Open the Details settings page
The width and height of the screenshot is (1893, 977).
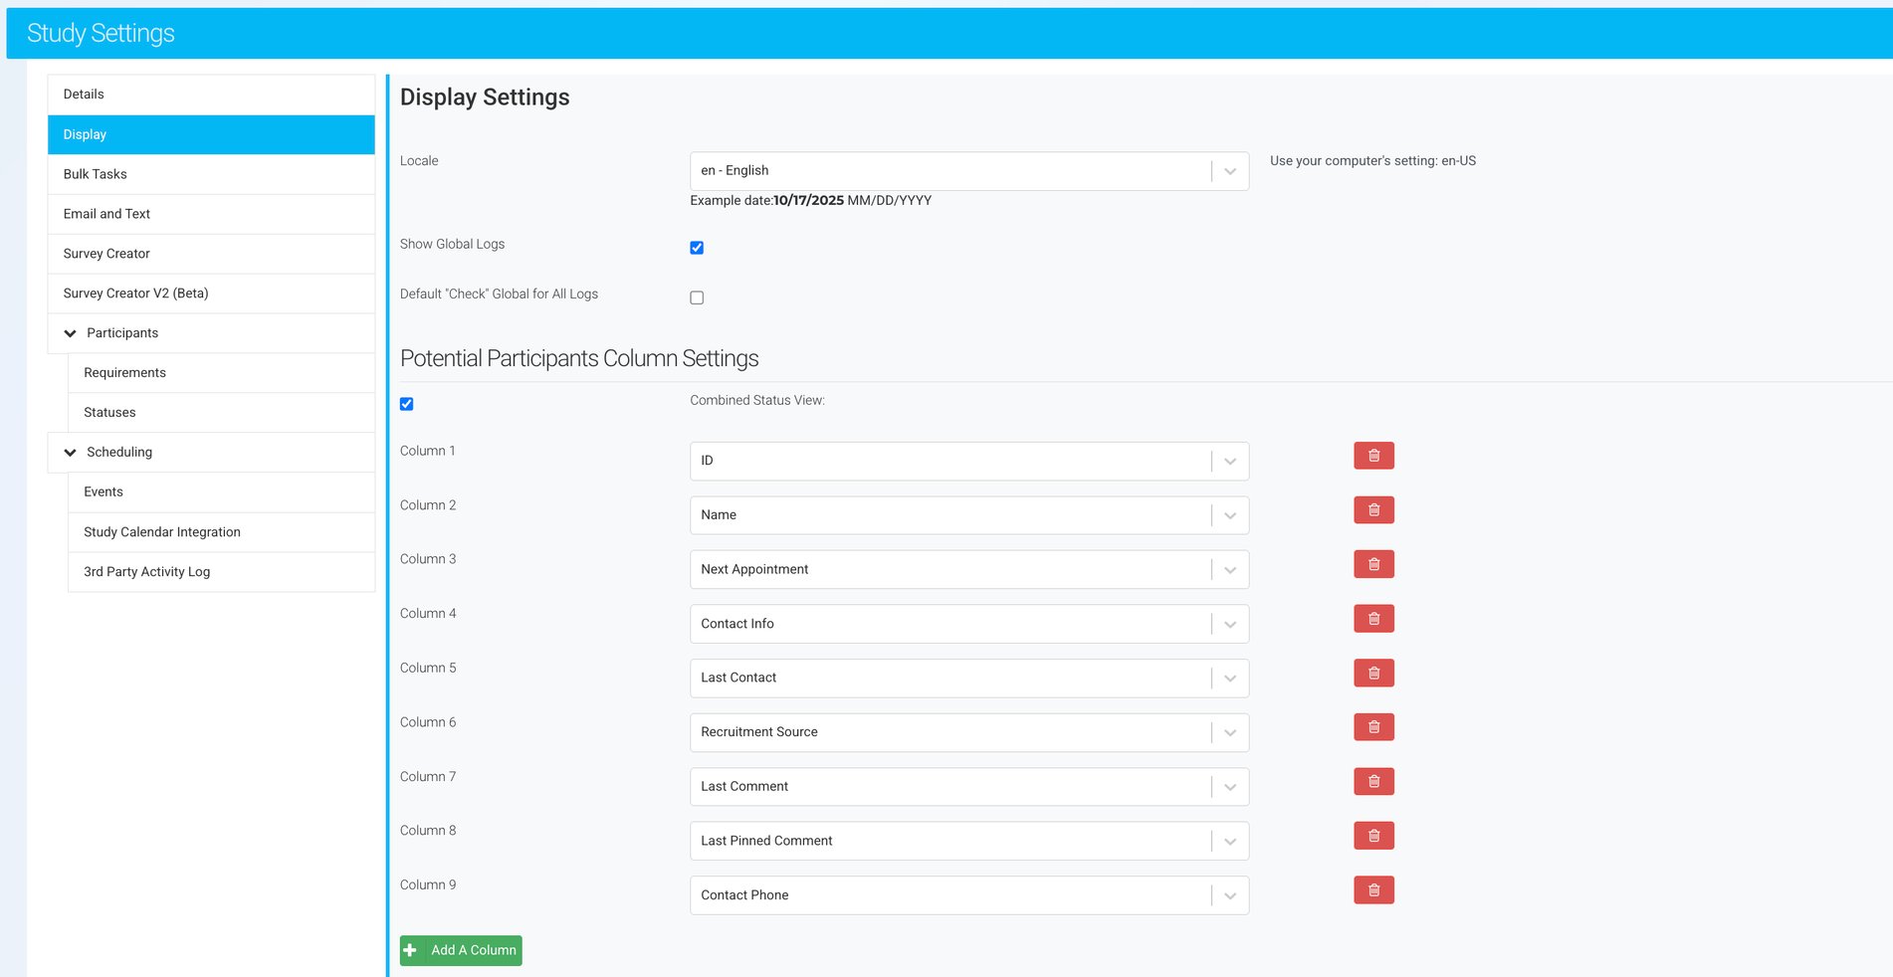211,95
